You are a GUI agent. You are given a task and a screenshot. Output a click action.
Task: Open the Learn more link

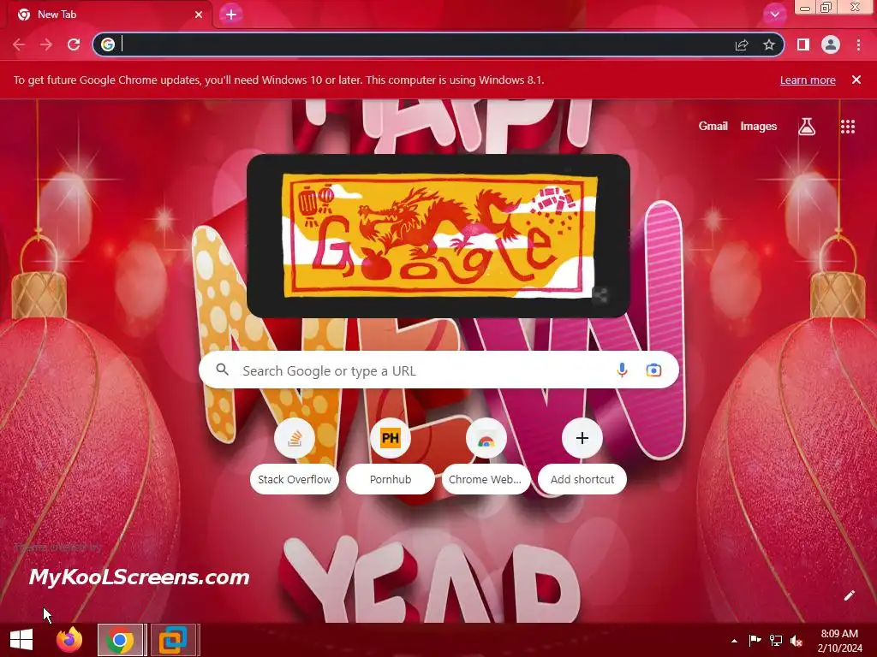click(808, 80)
